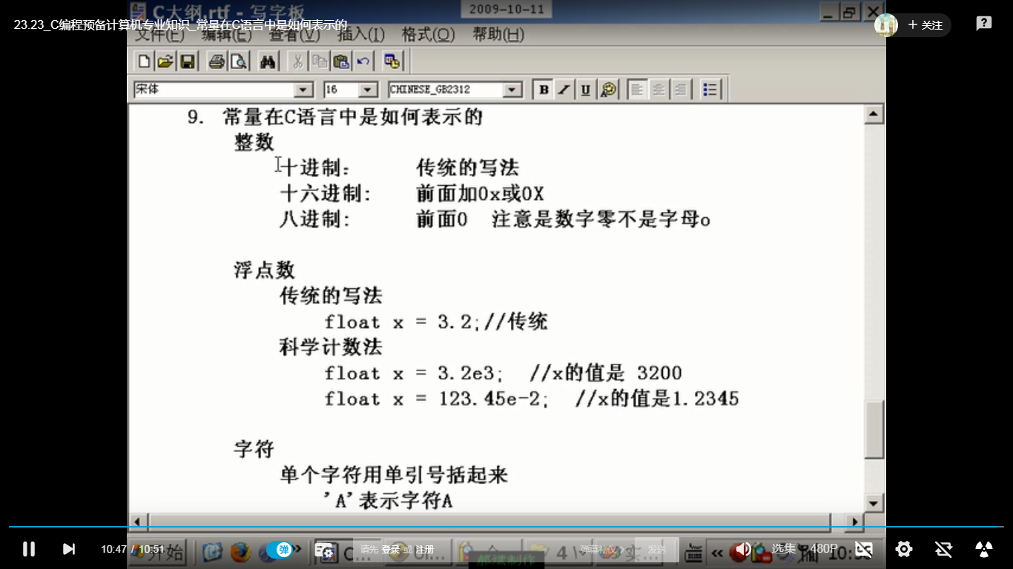The image size is (1013, 569).
Task: Open the 查看 menu
Action: tap(295, 35)
